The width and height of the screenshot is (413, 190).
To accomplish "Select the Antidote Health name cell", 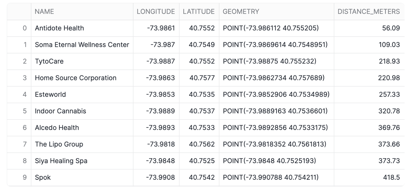I will (x=59, y=28).
